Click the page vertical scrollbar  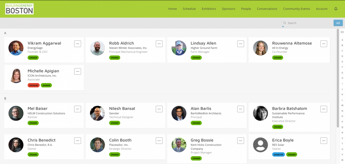tap(338, 78)
